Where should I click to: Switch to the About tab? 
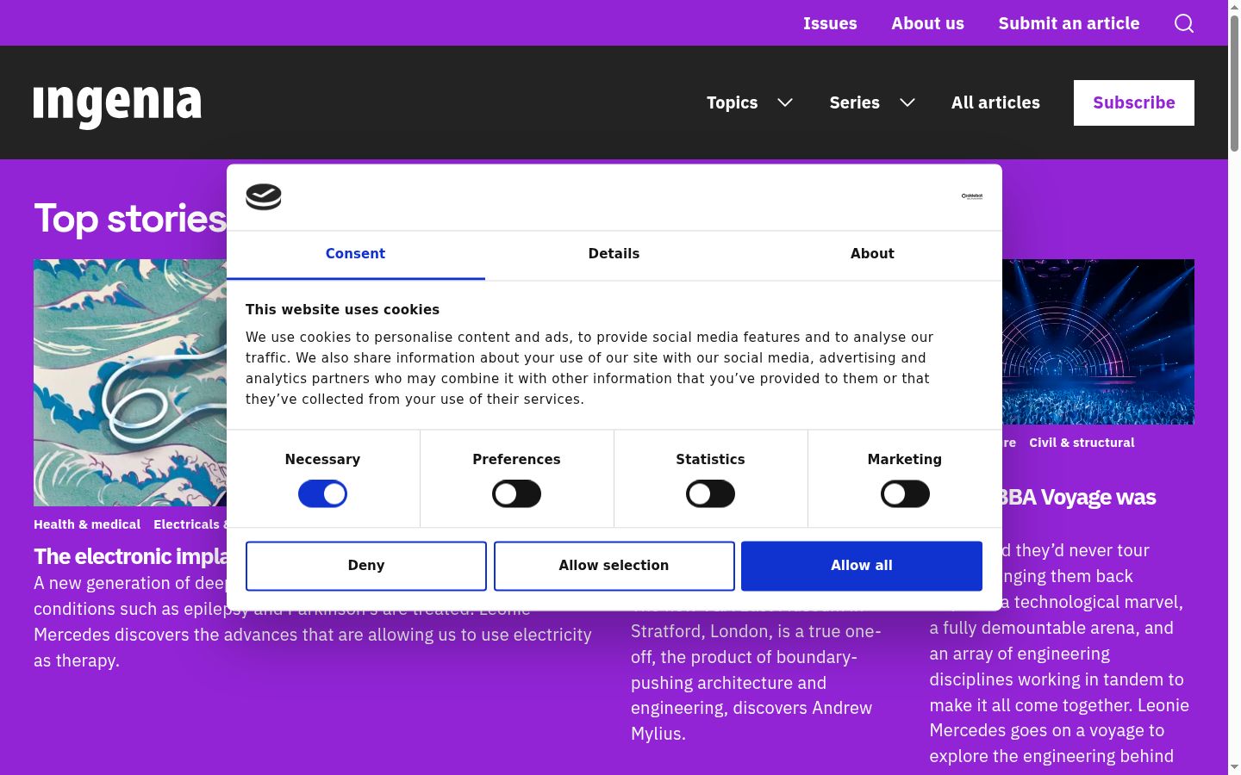(872, 254)
